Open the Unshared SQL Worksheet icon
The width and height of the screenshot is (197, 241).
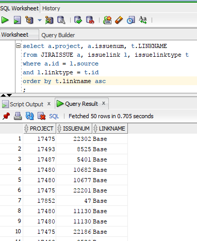[x=107, y=20]
